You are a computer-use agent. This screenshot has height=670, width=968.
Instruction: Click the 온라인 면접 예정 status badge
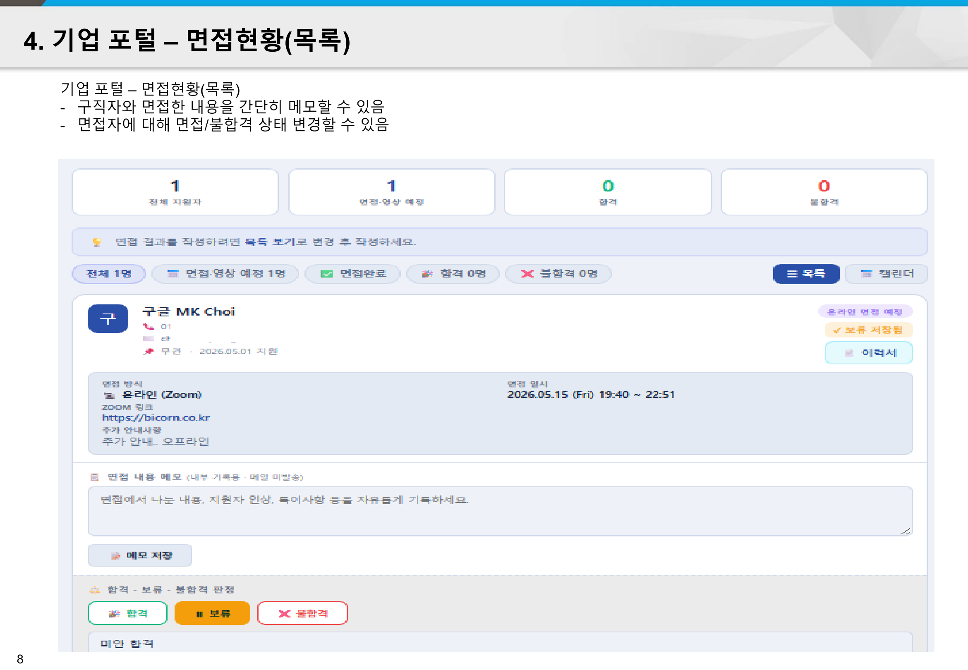[x=865, y=311]
